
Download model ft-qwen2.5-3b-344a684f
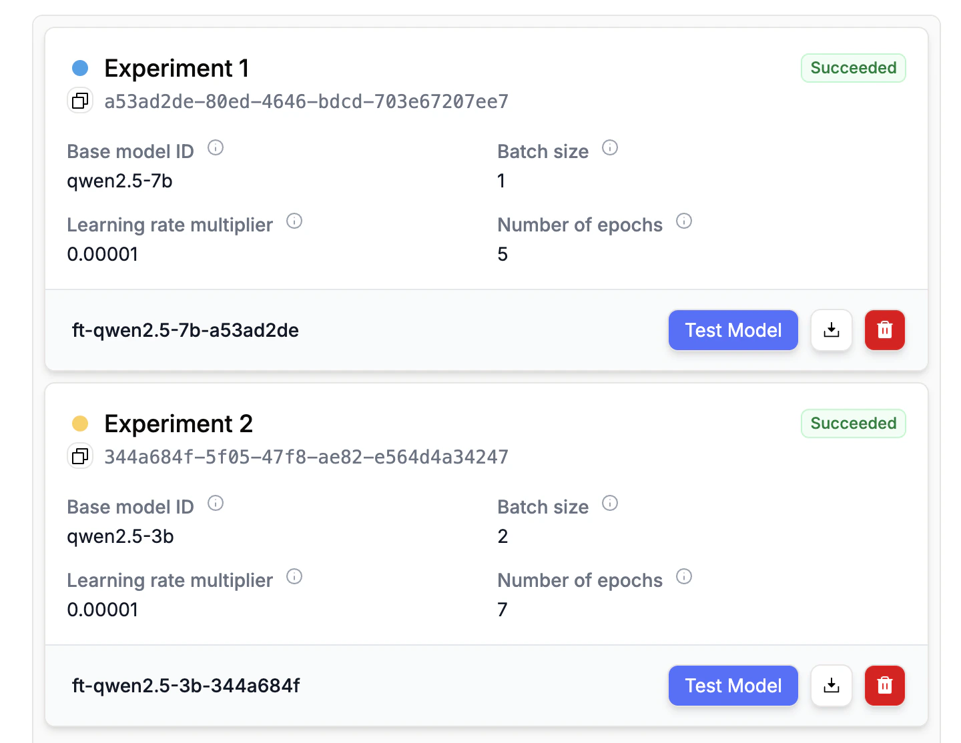click(x=831, y=686)
